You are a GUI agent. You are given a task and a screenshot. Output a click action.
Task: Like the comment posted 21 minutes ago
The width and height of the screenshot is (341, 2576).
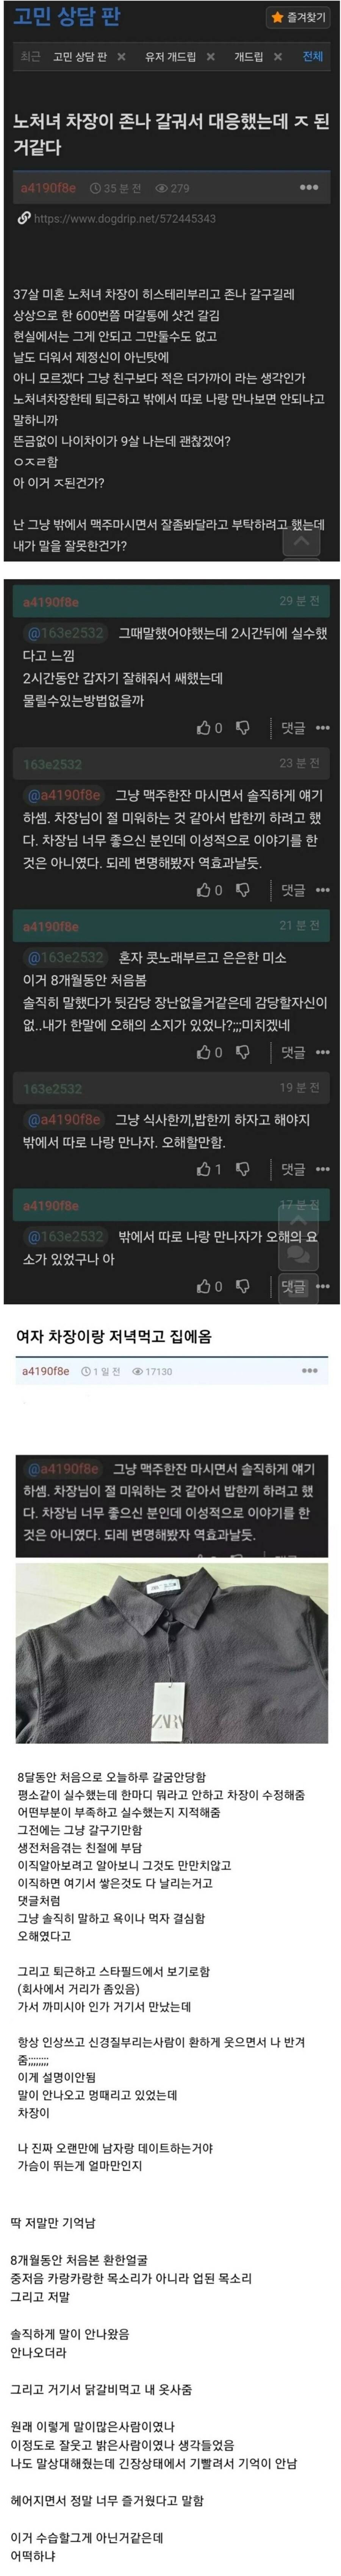pos(209,1052)
